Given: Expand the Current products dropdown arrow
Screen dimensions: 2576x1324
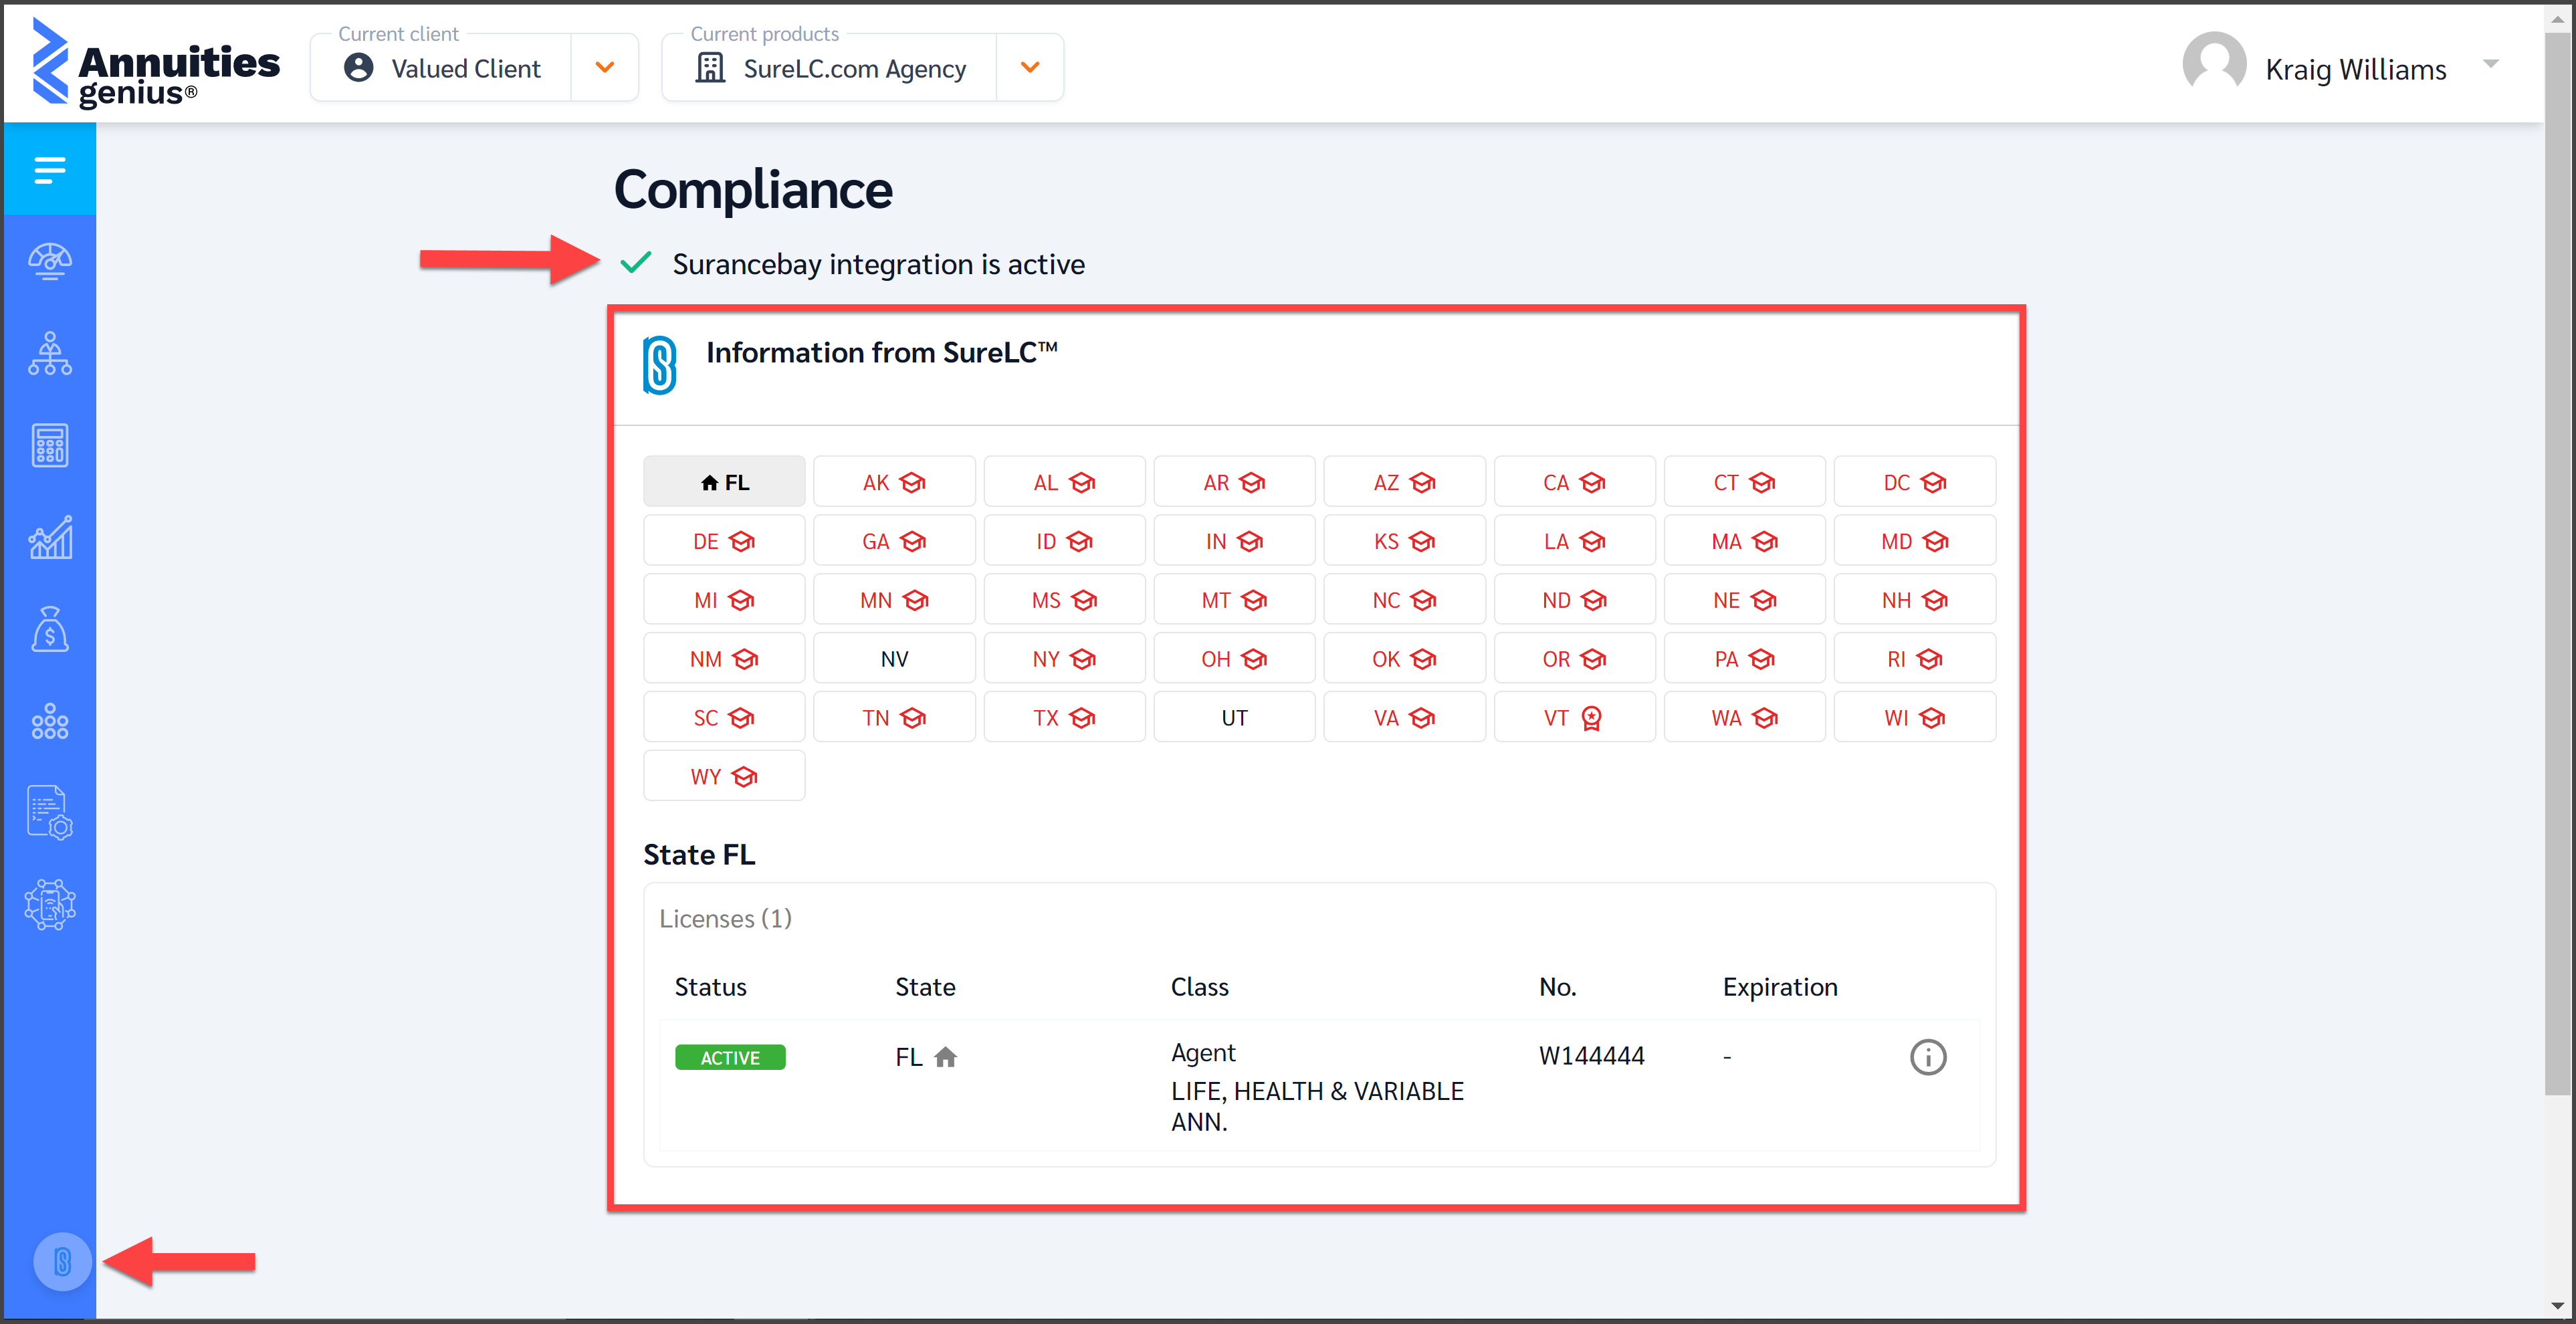Looking at the screenshot, I should pyautogui.click(x=1030, y=67).
